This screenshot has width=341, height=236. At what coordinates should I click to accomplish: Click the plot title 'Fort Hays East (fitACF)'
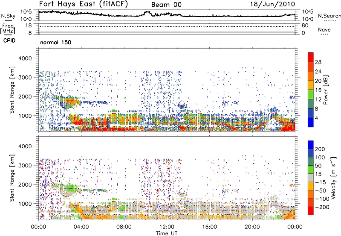pyautogui.click(x=84, y=4)
